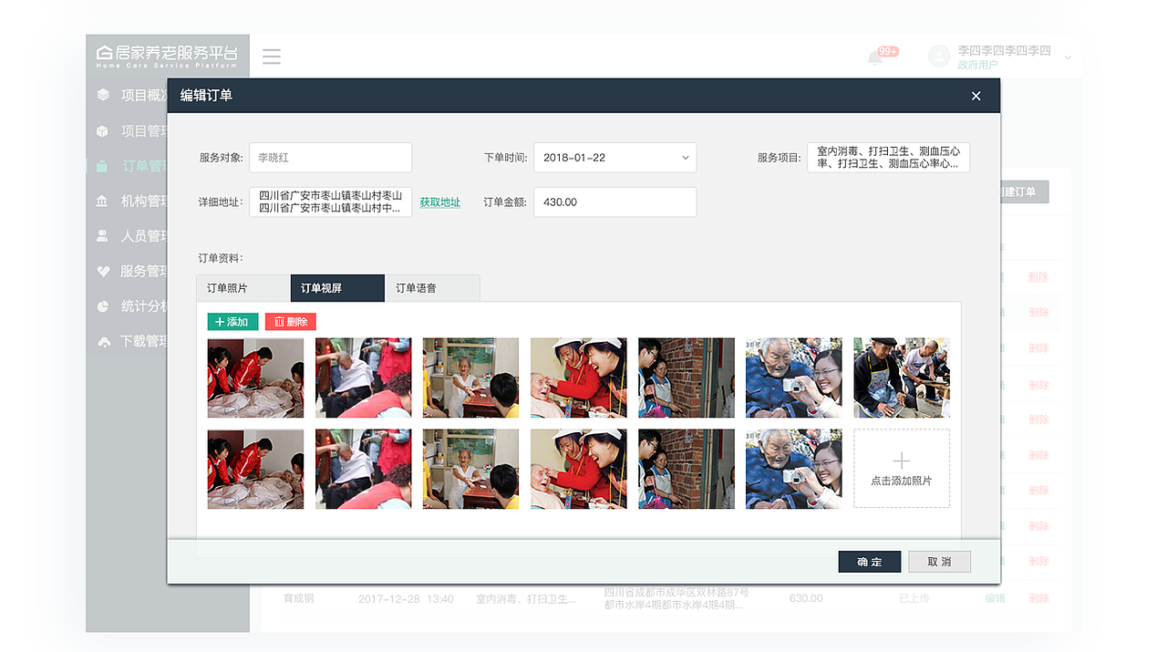Click the 点击添加照片 placeholder tile

(x=901, y=468)
